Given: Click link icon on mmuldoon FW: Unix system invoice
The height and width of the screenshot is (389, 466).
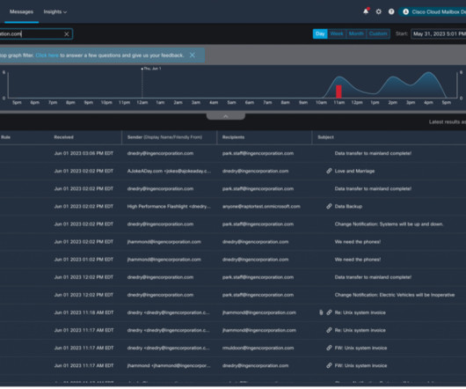Looking at the screenshot, I should [329, 348].
